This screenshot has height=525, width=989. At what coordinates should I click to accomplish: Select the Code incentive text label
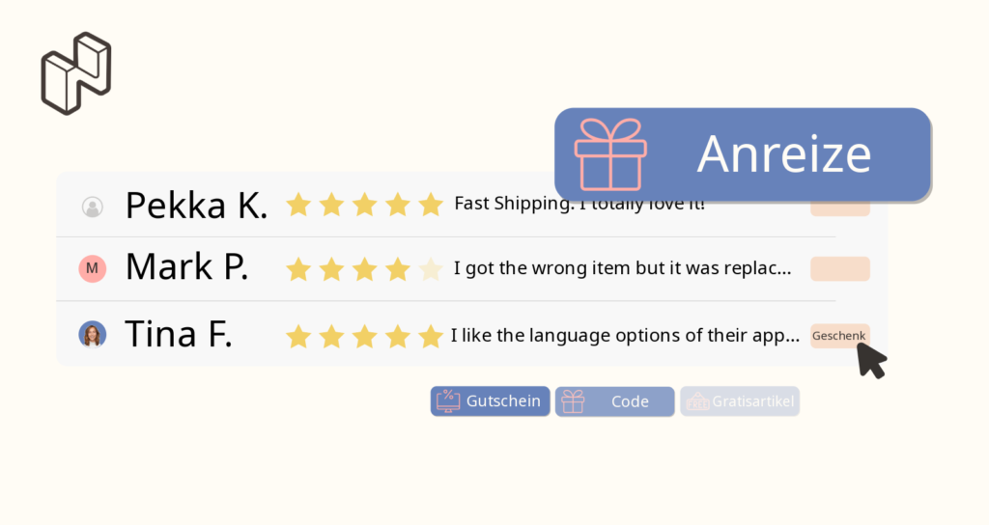630,401
